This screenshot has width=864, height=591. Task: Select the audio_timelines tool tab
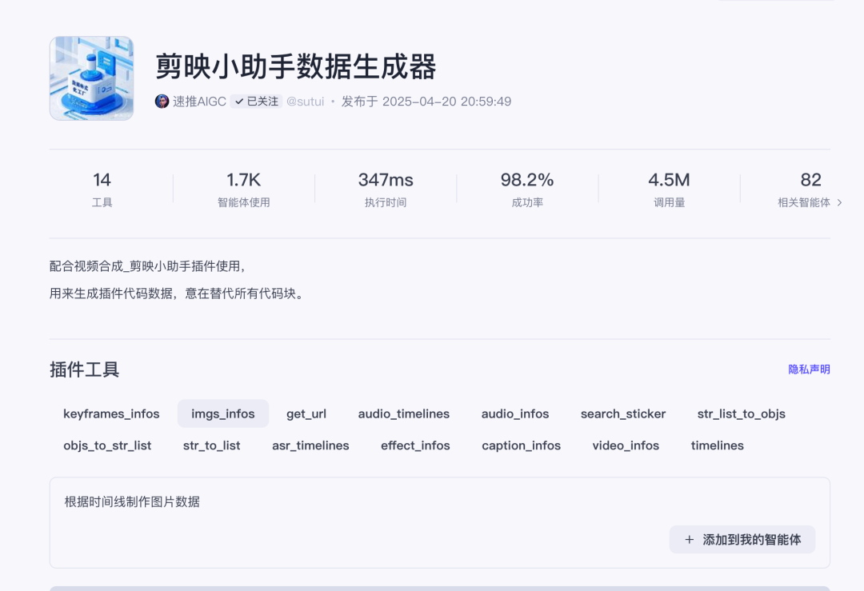[x=404, y=413]
